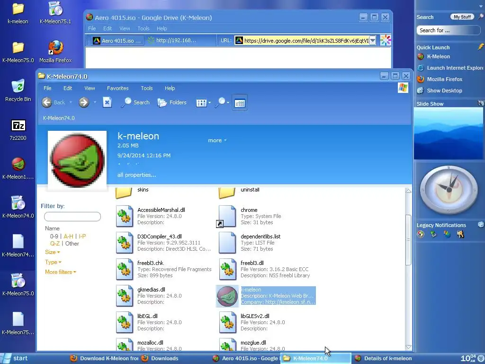This screenshot has height=364, width=485.
Task: Open the File menu in K-Meleon74.0 explorer
Action: pos(47,88)
